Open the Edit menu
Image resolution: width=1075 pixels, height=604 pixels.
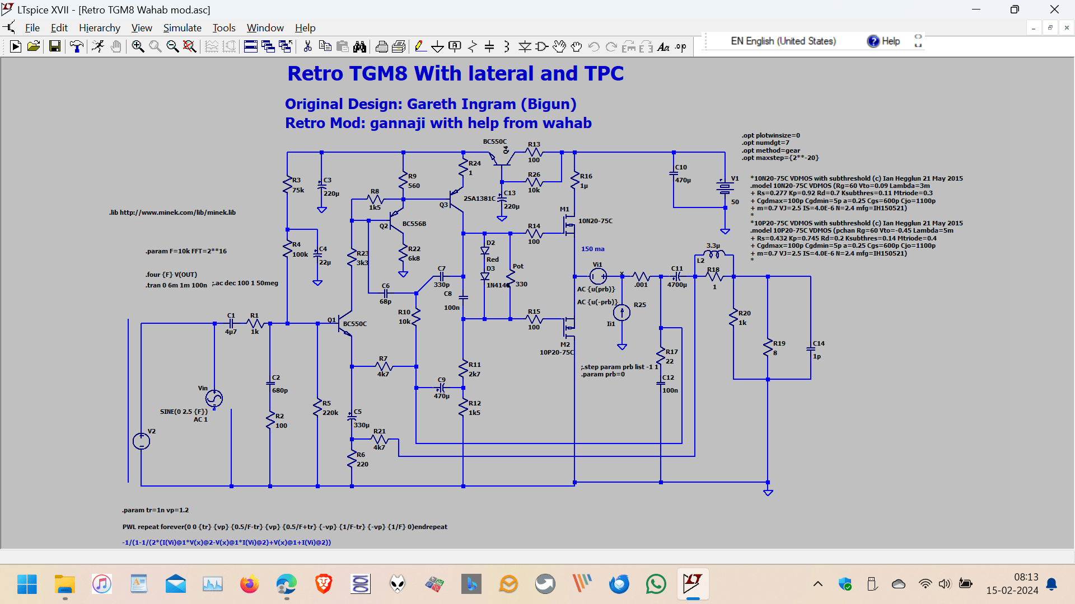(59, 28)
